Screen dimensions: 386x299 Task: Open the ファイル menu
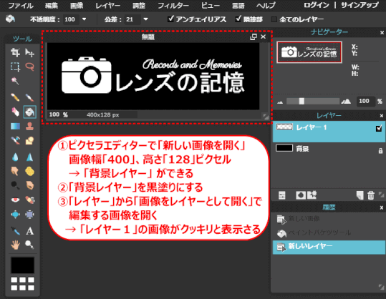pyautogui.click(x=21, y=6)
